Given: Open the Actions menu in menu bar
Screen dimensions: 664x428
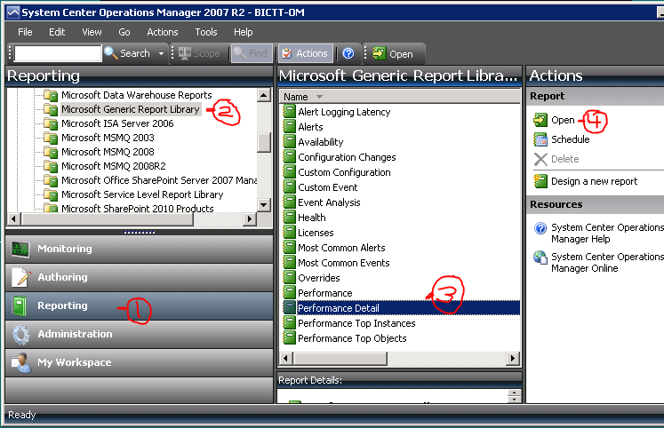Looking at the screenshot, I should click(162, 32).
